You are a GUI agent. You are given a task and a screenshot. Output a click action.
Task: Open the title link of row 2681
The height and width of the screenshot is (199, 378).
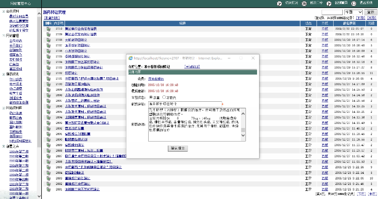[x=82, y=189]
